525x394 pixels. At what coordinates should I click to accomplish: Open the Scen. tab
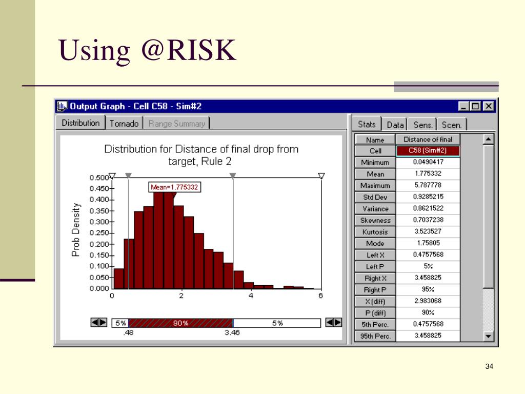(x=451, y=125)
